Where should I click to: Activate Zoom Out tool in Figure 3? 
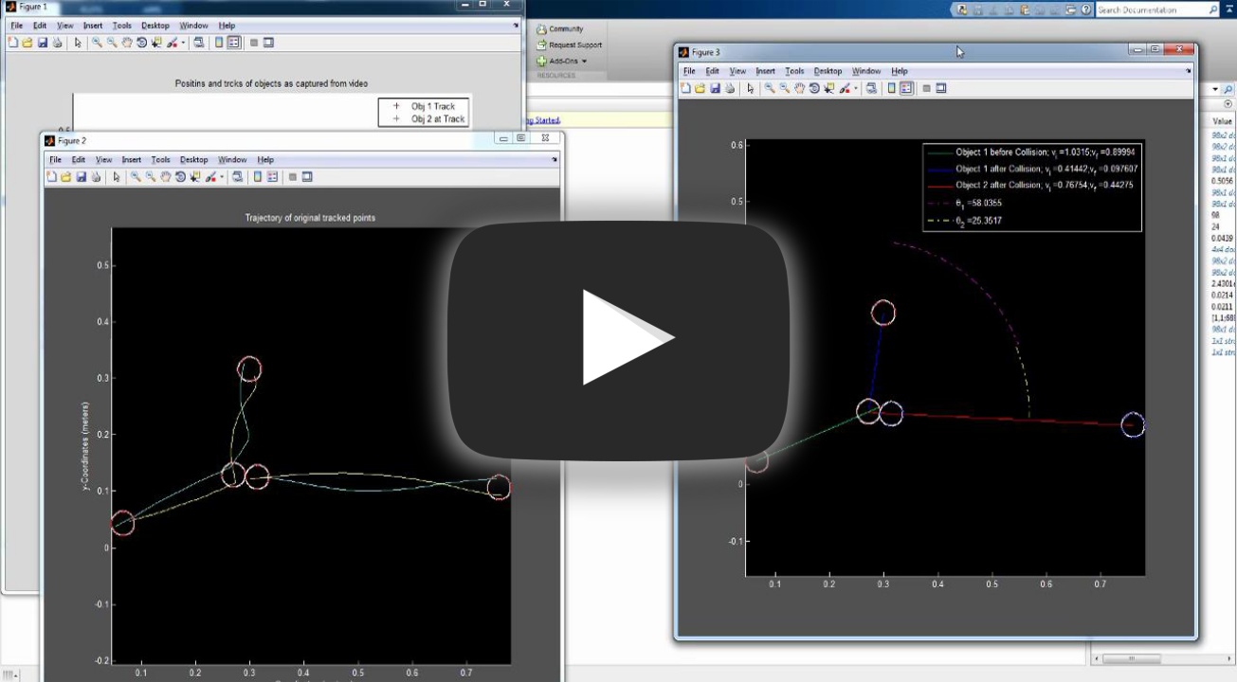coord(785,88)
